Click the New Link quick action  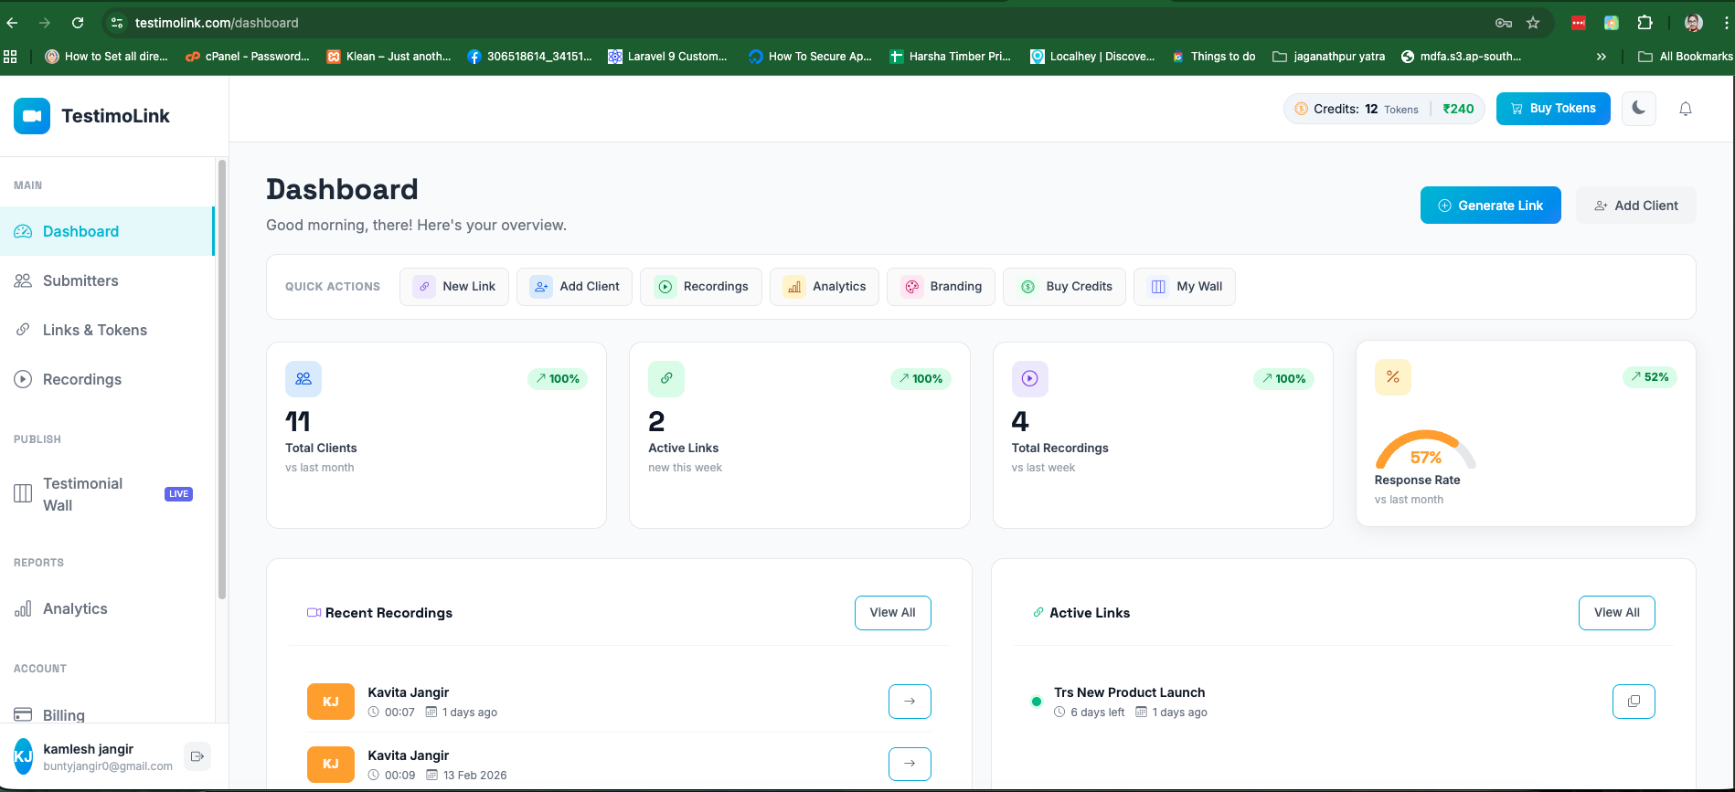coord(454,287)
